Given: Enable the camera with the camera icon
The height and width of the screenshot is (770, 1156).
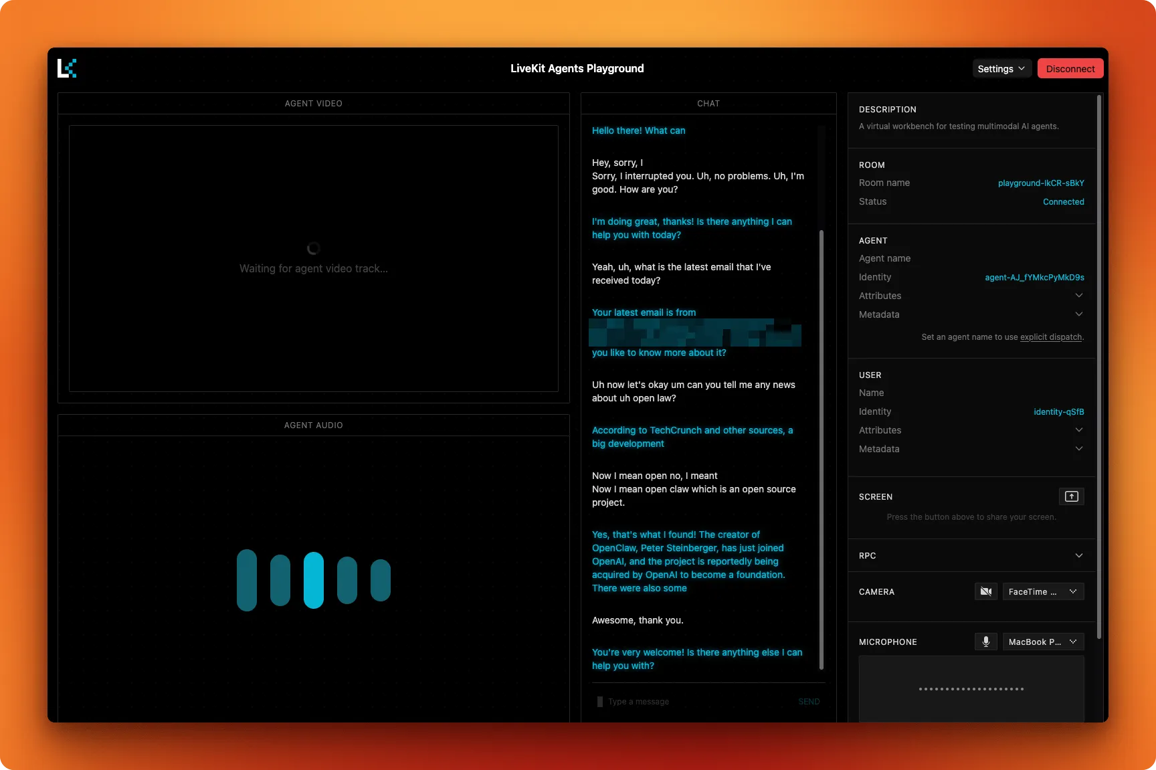Looking at the screenshot, I should [x=985, y=591].
